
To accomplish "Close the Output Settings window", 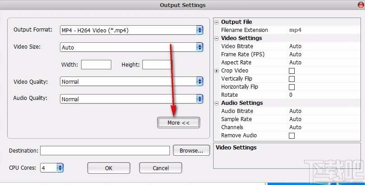I will (361, 5).
